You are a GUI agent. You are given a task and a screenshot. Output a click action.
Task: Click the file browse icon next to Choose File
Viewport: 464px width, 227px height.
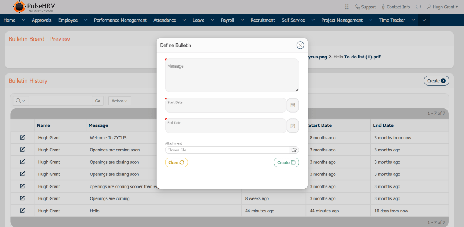click(x=294, y=150)
